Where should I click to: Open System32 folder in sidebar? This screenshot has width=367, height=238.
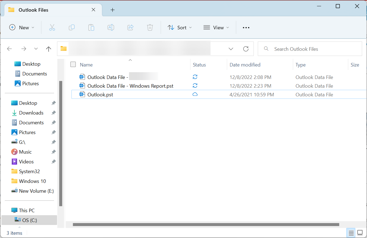(x=29, y=172)
